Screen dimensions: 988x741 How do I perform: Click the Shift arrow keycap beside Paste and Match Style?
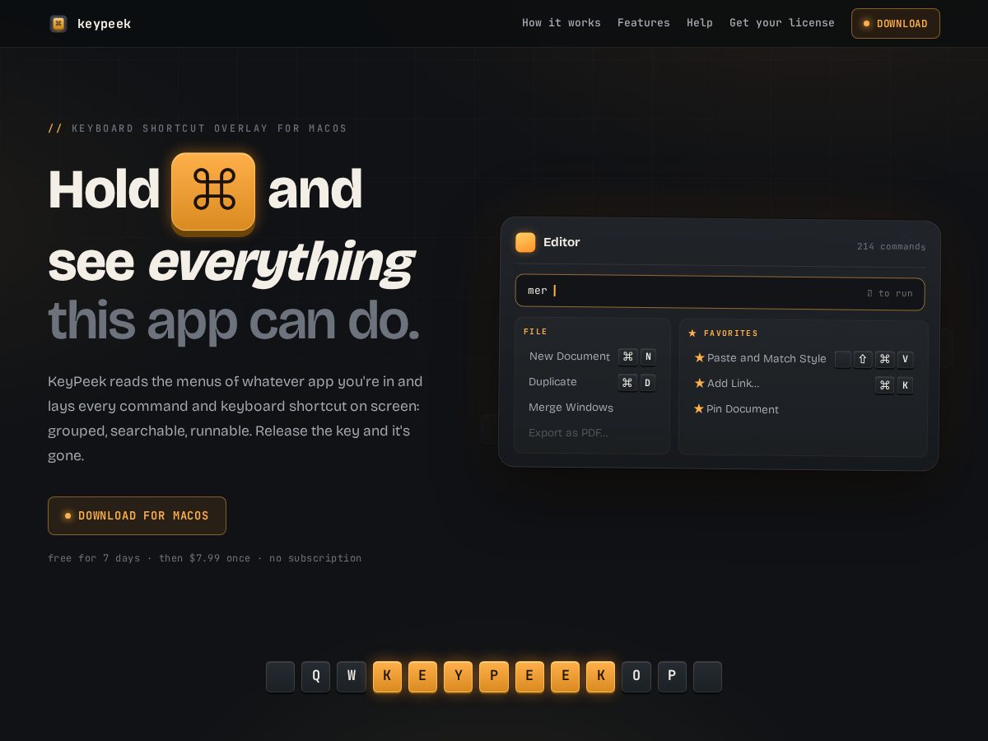coord(863,359)
